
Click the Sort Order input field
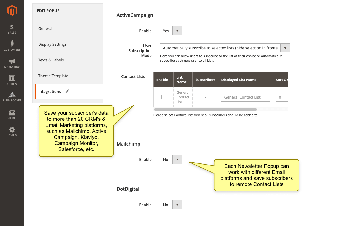[282, 97]
